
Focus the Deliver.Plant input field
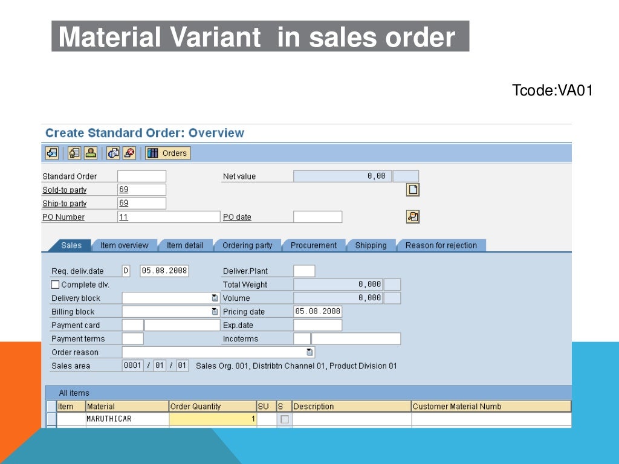[304, 271]
